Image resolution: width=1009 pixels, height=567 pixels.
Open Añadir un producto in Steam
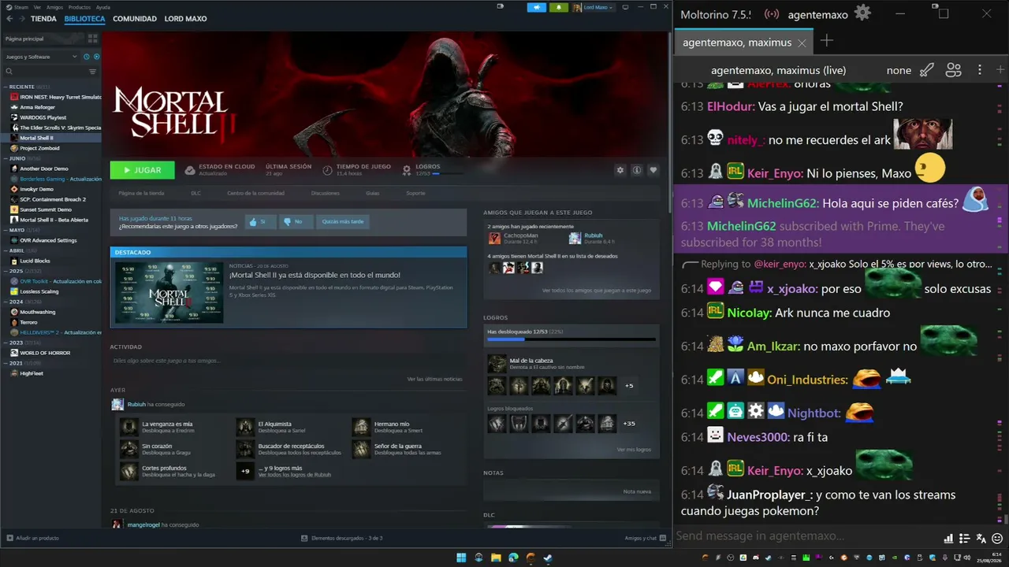pos(32,538)
